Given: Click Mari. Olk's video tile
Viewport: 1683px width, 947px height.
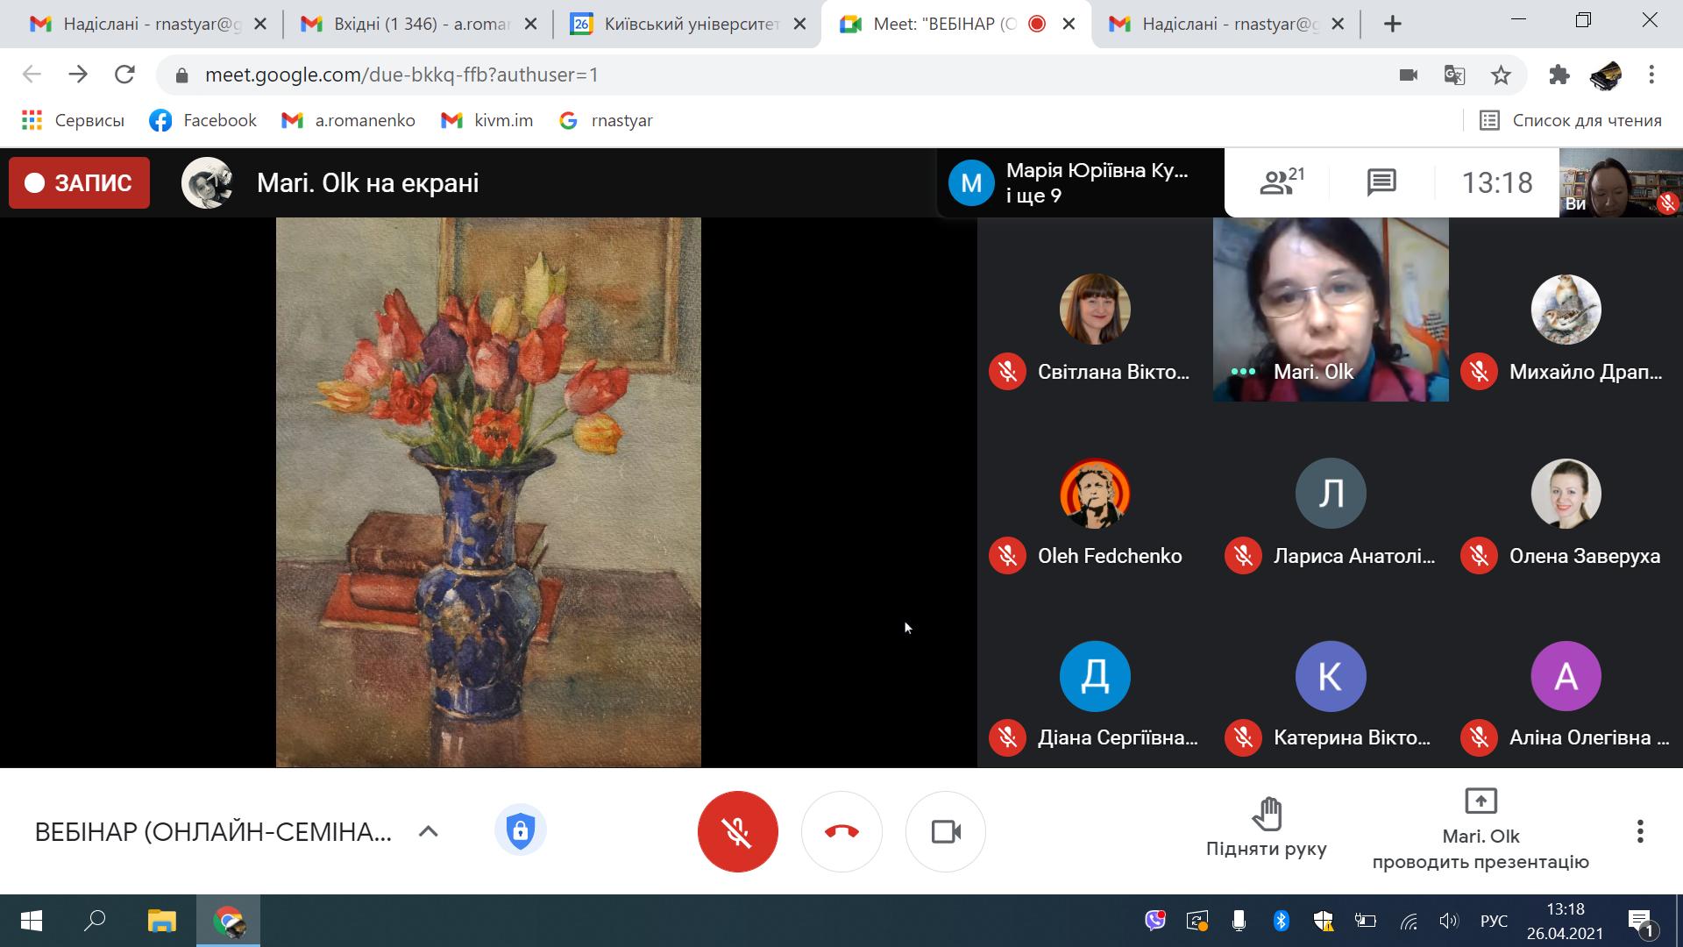Looking at the screenshot, I should pos(1330,309).
